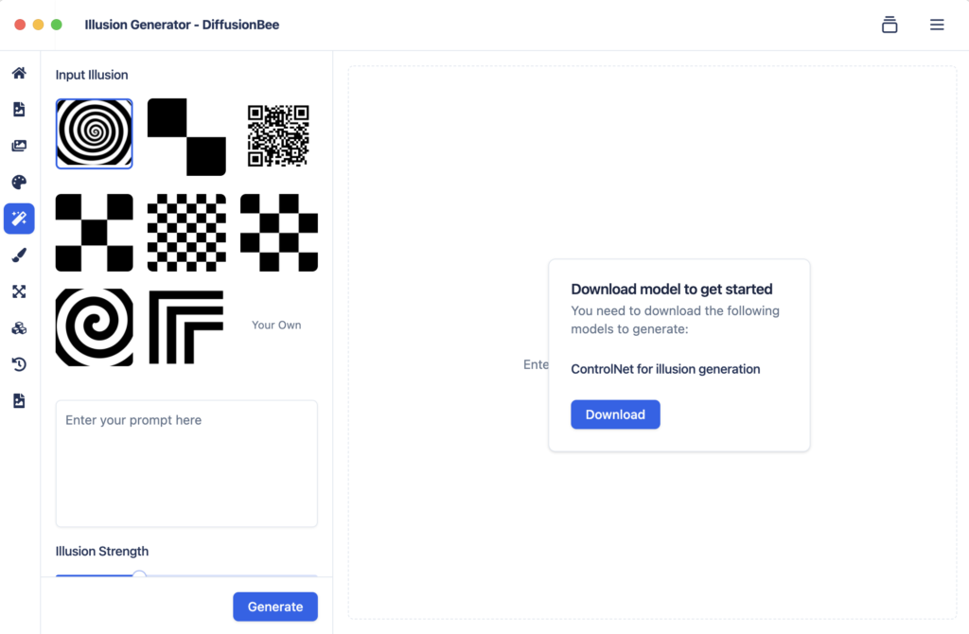This screenshot has height=634, width=969.
Task: Open the cubes models sidebar icon
Action: (x=19, y=328)
